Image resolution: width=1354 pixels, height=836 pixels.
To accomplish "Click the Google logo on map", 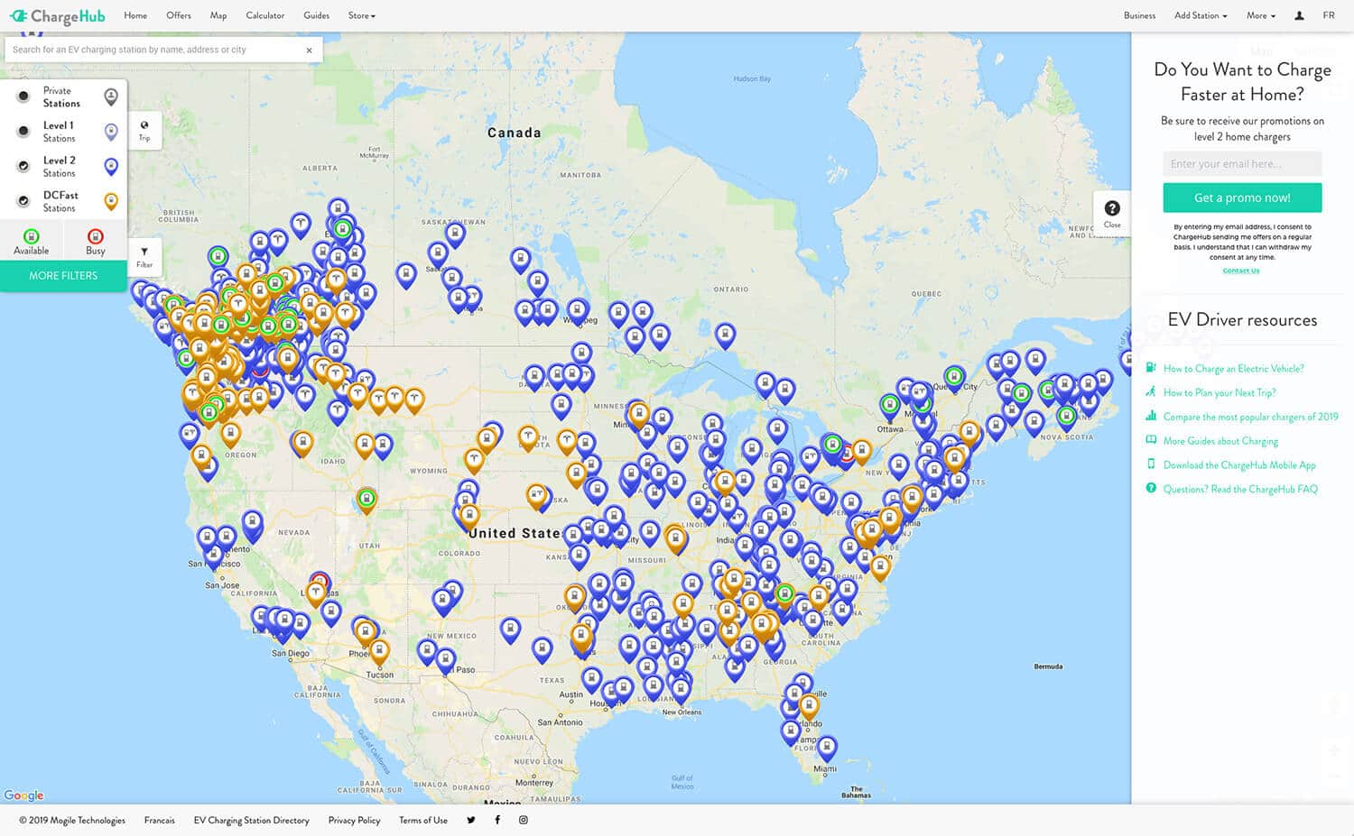I will tap(23, 795).
